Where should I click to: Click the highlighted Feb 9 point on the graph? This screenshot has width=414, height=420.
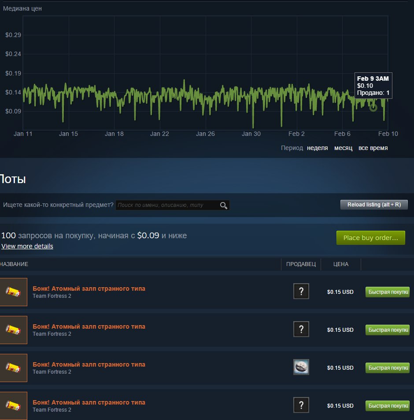(373, 108)
